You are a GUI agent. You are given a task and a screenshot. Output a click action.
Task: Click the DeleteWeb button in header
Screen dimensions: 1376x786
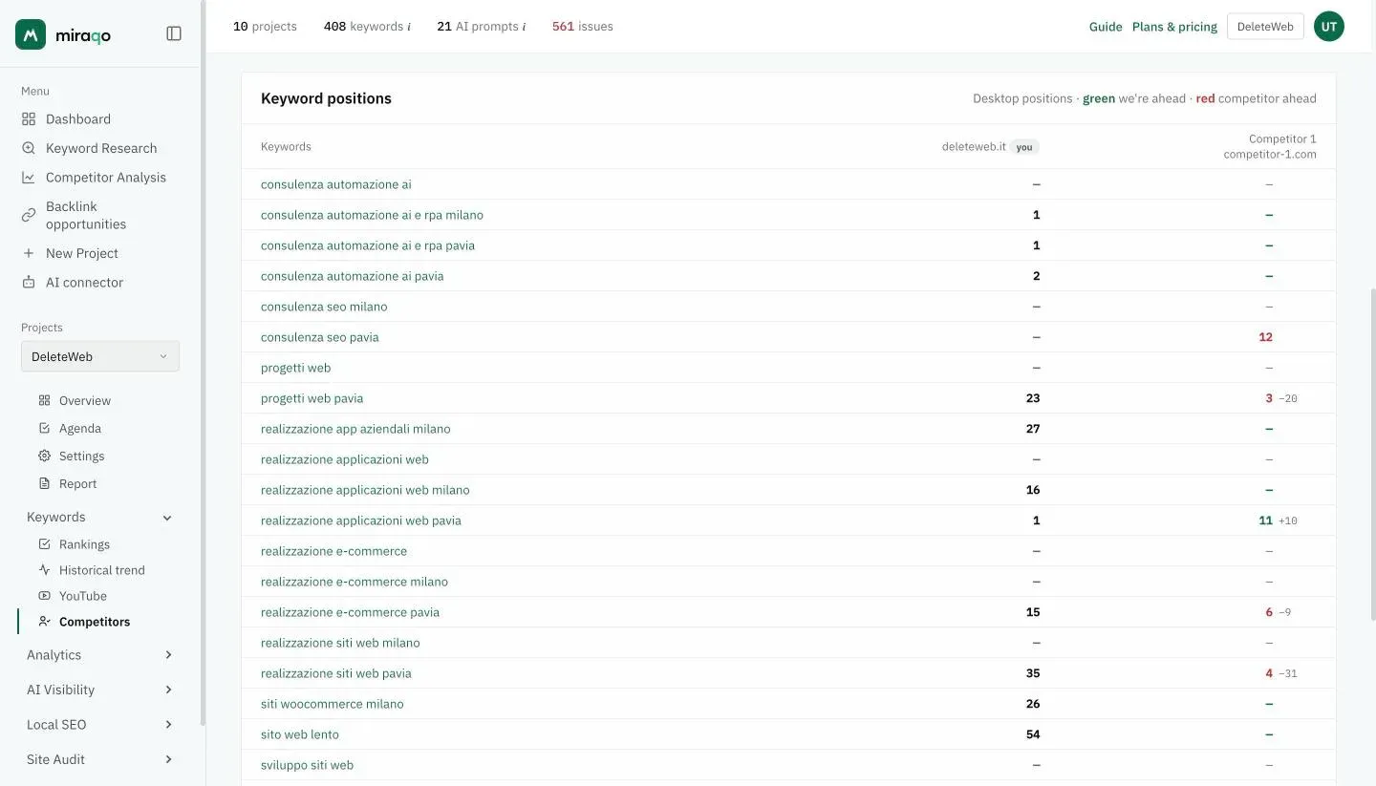click(1265, 27)
